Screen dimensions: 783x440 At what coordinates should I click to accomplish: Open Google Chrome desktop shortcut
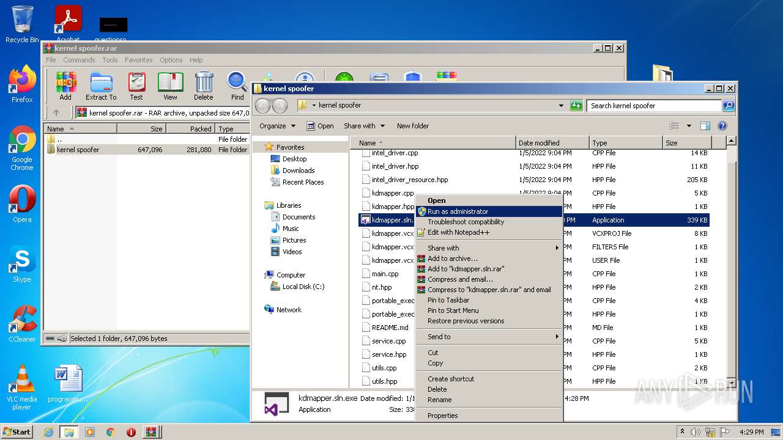click(x=22, y=148)
